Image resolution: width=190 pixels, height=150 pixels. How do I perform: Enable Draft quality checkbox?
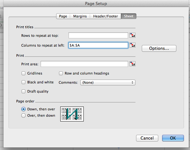coord(23,91)
